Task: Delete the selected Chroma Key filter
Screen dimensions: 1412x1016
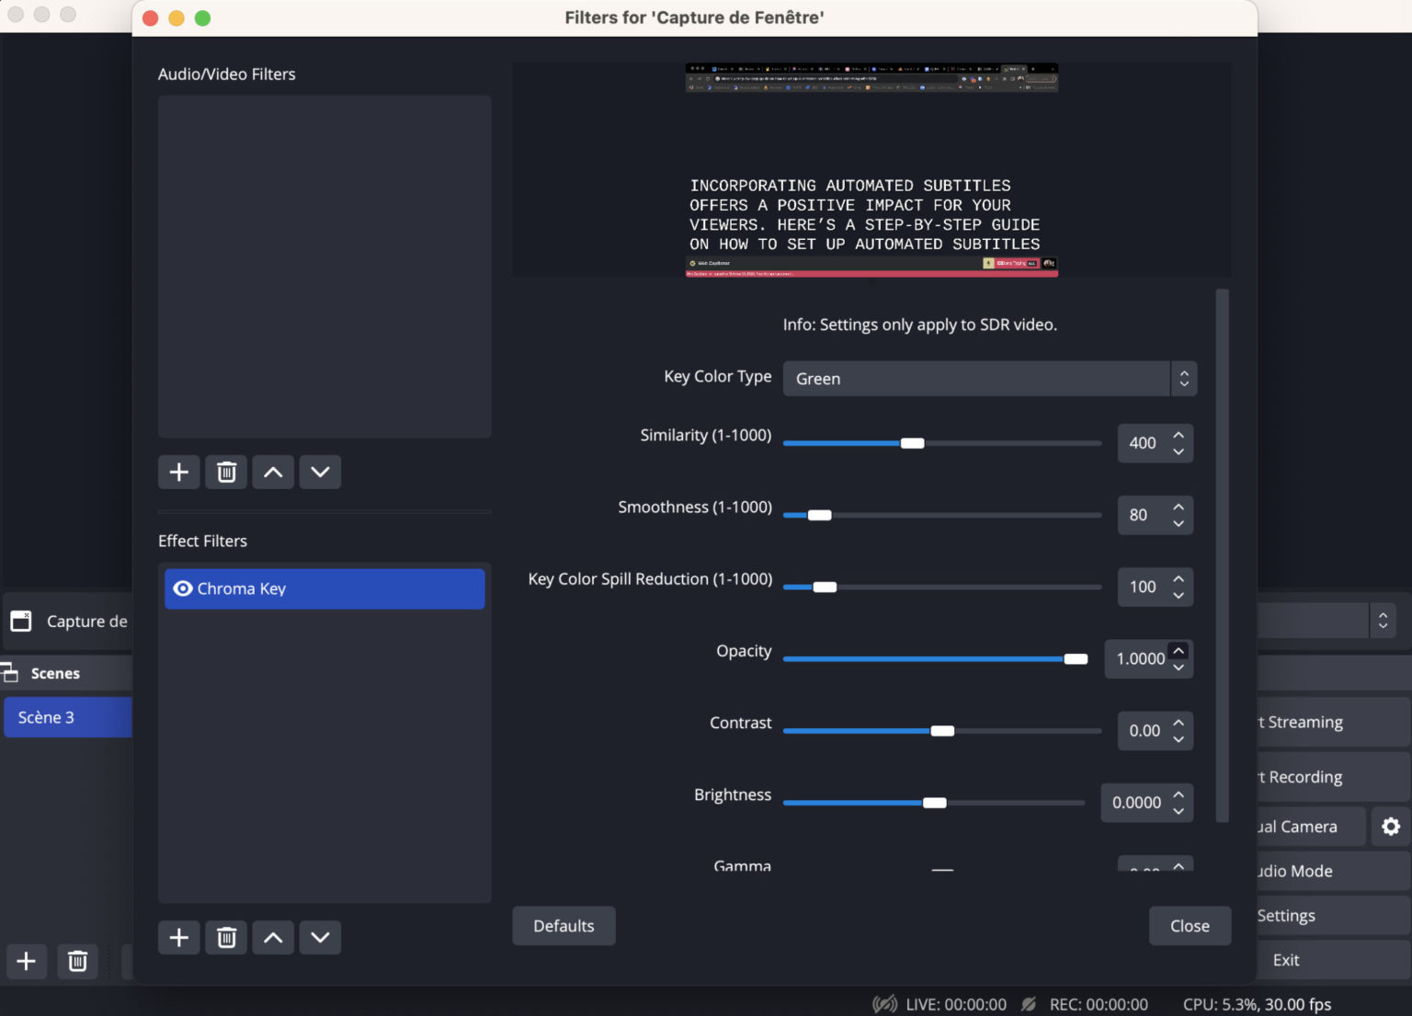Action: coord(226,937)
